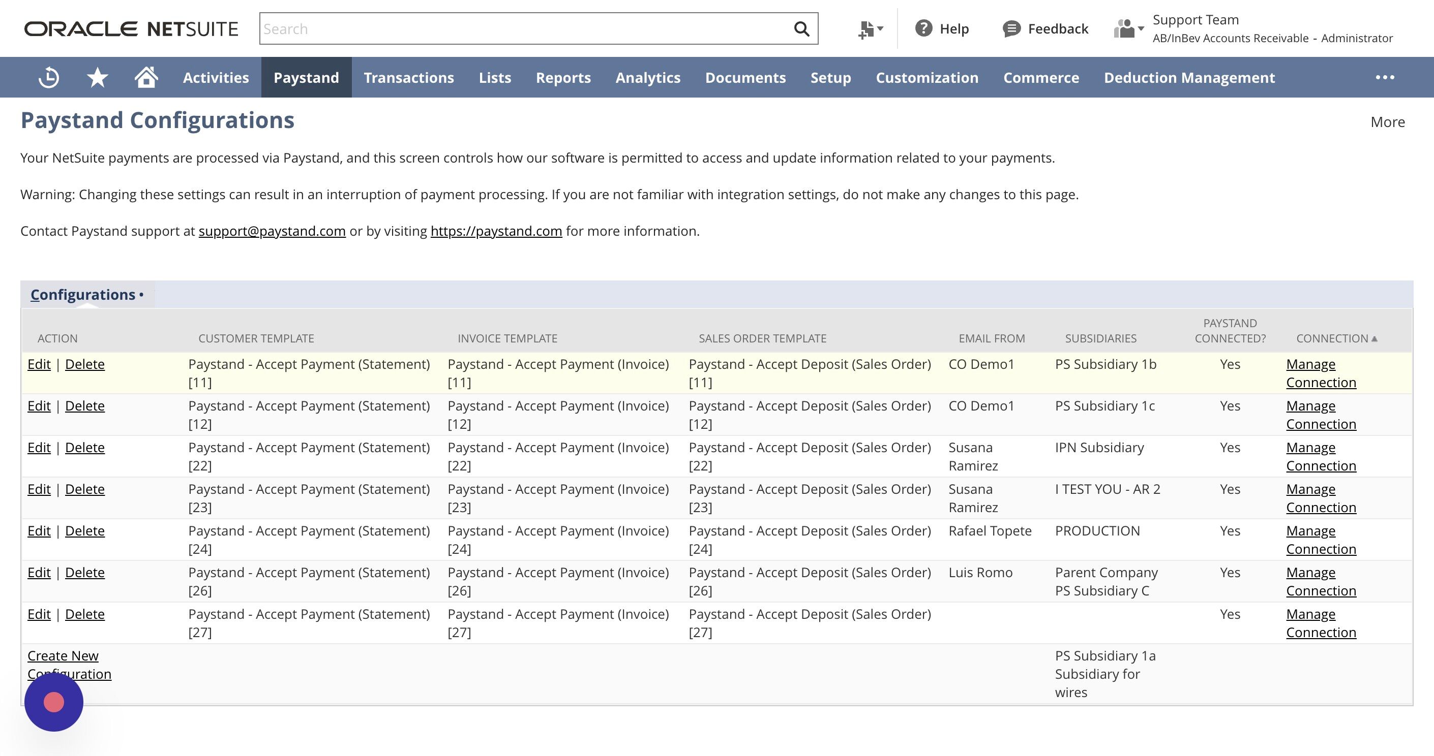Screen dimensions: 1434x756
Task: Click the search magnifier icon
Action: [801, 29]
